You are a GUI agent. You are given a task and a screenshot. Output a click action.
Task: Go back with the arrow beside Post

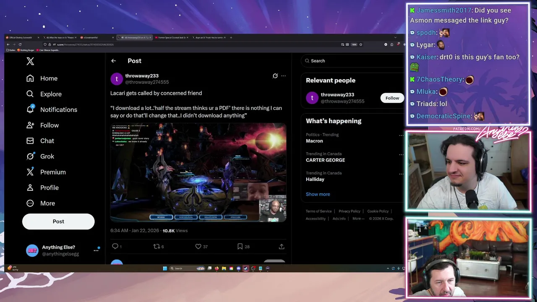tap(113, 61)
